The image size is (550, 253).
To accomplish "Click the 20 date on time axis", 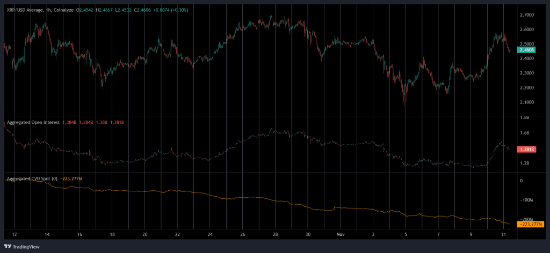I will 145,235.
